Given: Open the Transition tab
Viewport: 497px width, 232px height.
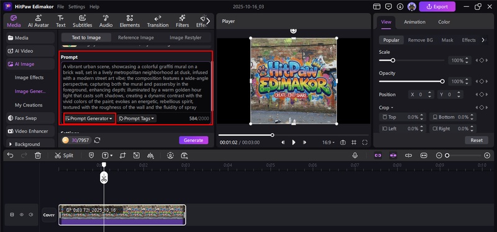Looking at the screenshot, I should pyautogui.click(x=158, y=21).
